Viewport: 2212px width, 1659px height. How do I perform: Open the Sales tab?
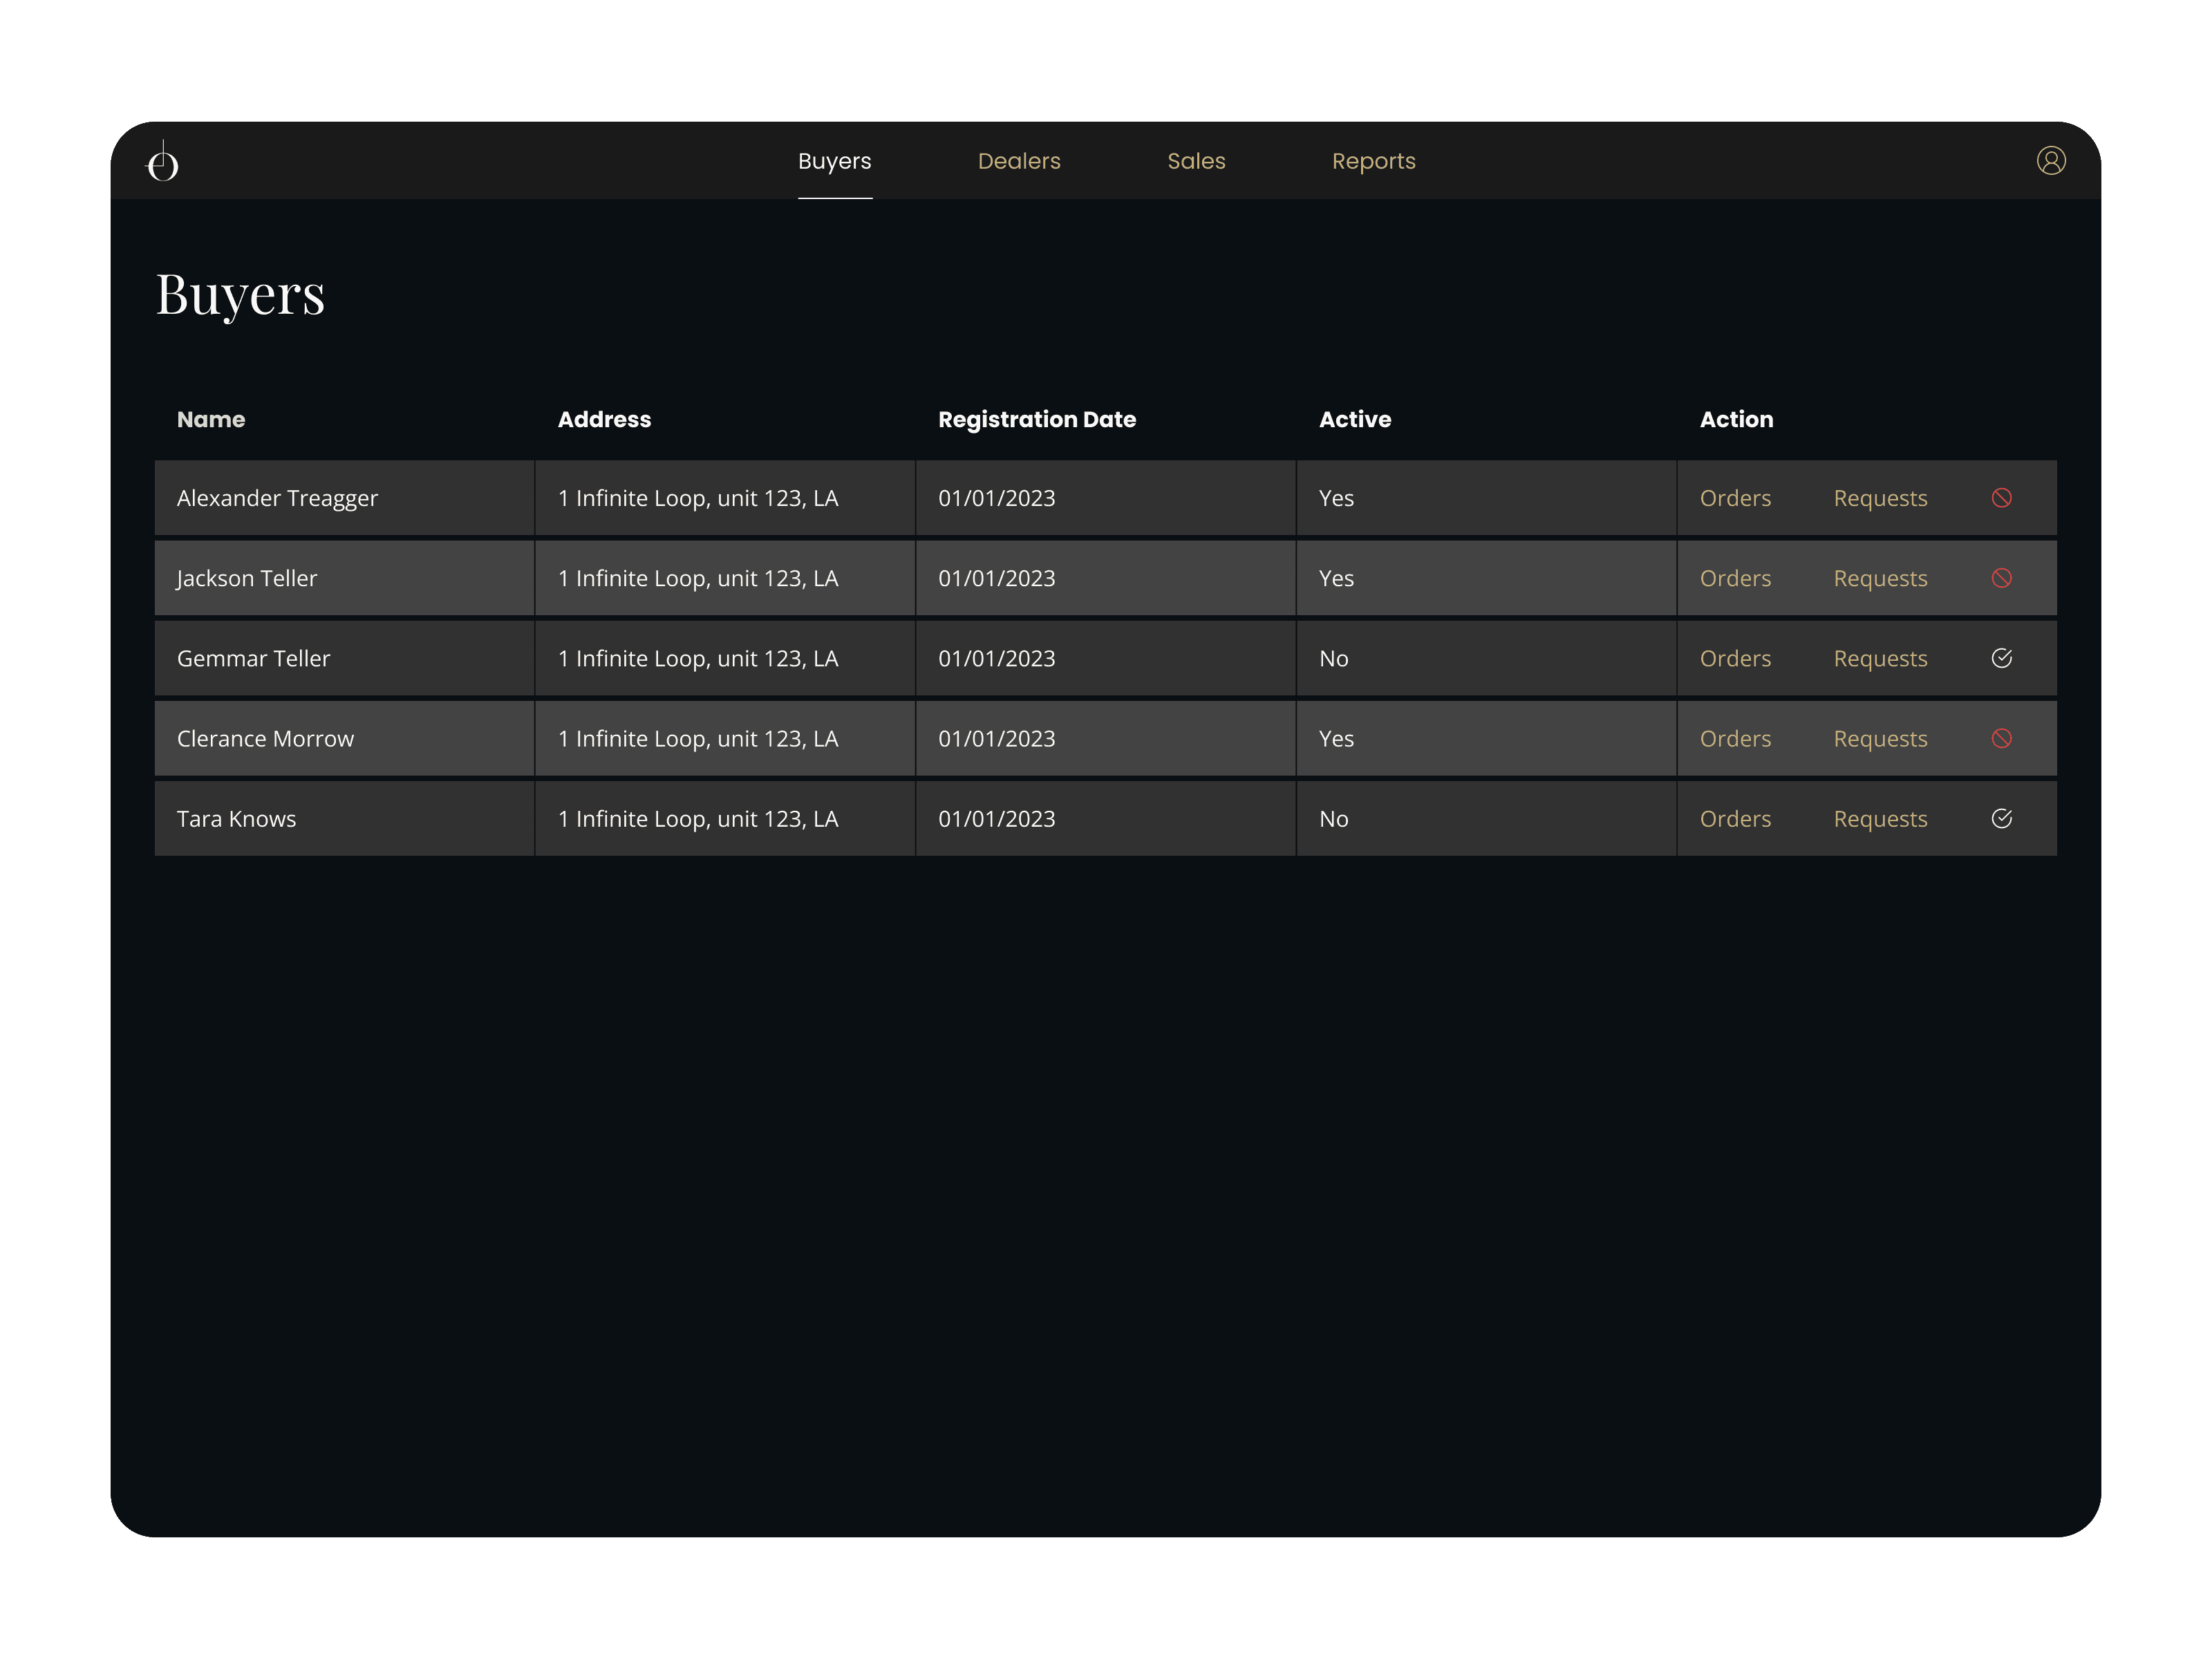1196,161
